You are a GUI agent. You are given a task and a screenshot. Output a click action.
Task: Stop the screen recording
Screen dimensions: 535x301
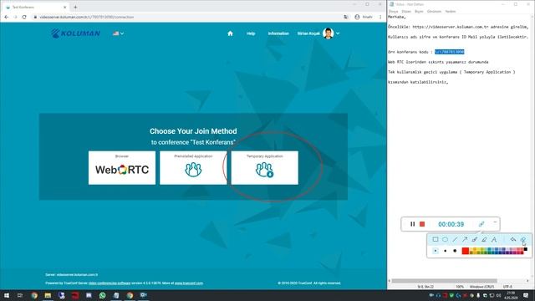coord(422,224)
